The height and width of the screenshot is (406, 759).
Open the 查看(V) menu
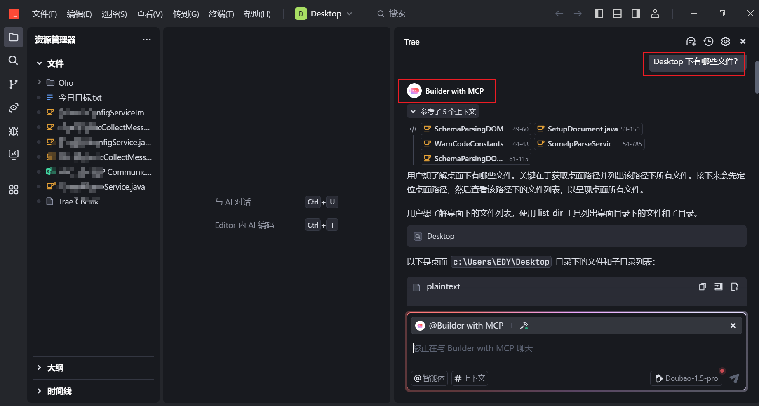(150, 14)
